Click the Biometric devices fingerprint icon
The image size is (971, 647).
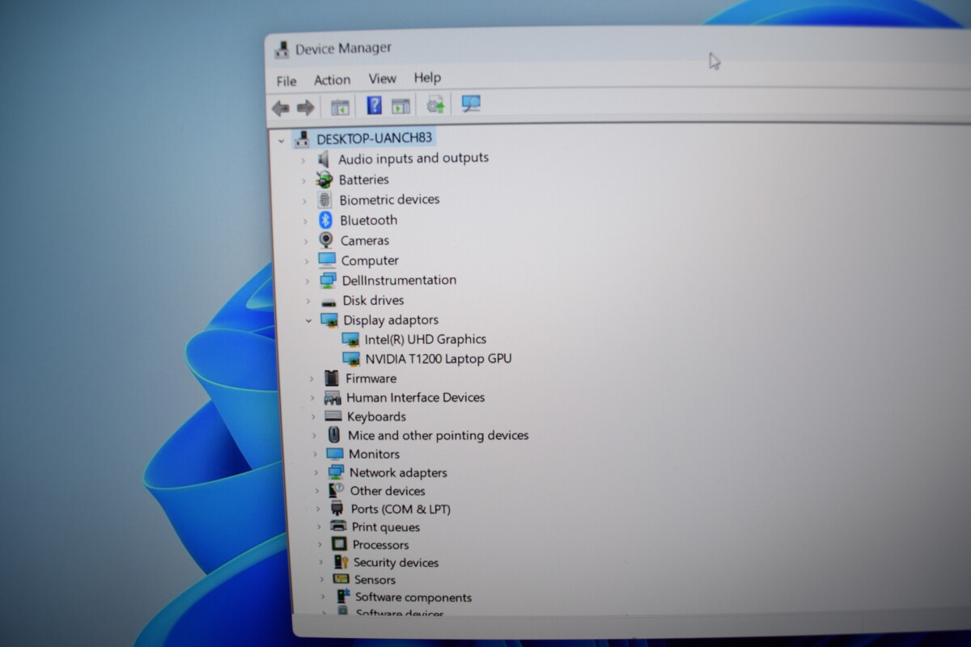click(x=324, y=200)
